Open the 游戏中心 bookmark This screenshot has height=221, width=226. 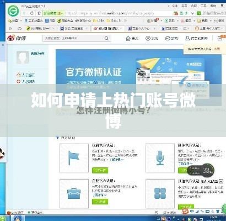83,20
